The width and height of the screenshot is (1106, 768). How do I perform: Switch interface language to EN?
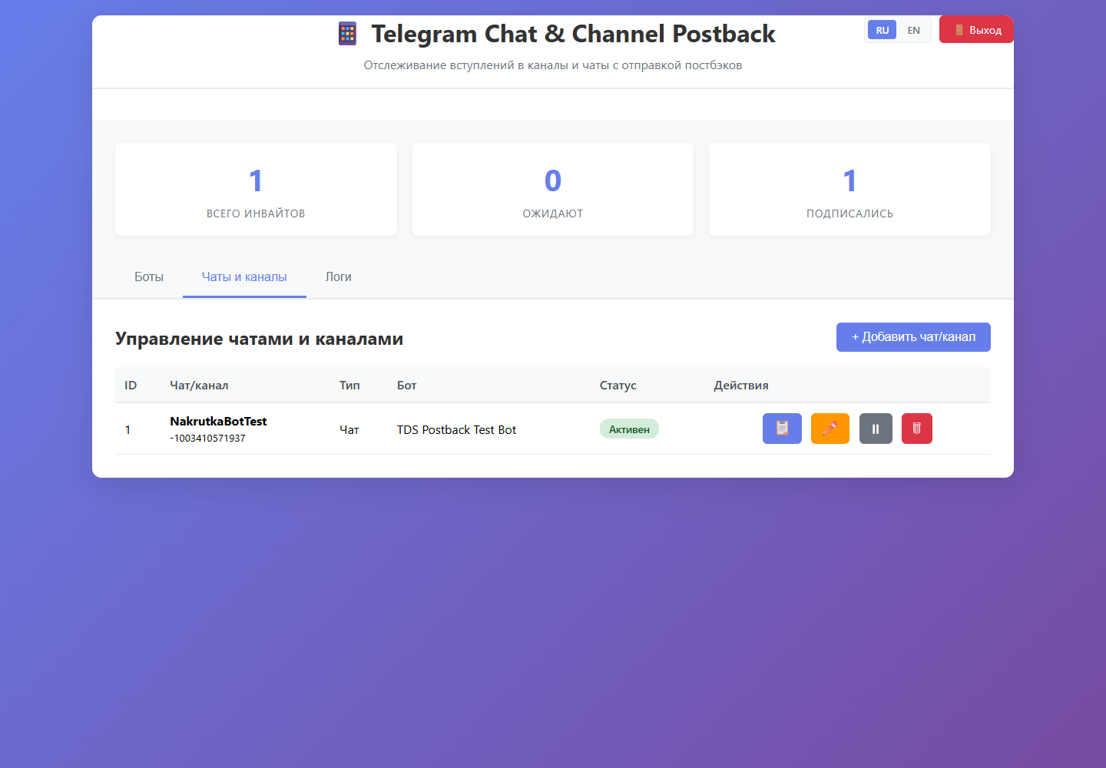click(x=913, y=30)
